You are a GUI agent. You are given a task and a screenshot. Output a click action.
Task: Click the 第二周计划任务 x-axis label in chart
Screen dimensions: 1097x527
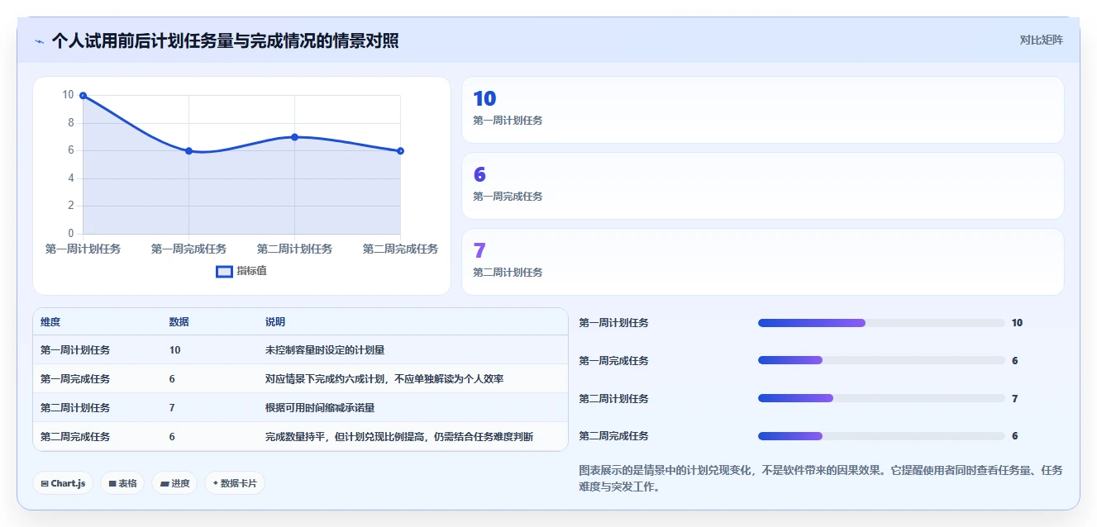(x=294, y=249)
